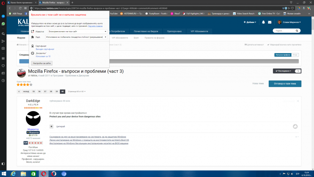This screenshot has width=314, height=177.
Task: Open notifications permission dropdown (Известия)
Action: click(78, 31)
